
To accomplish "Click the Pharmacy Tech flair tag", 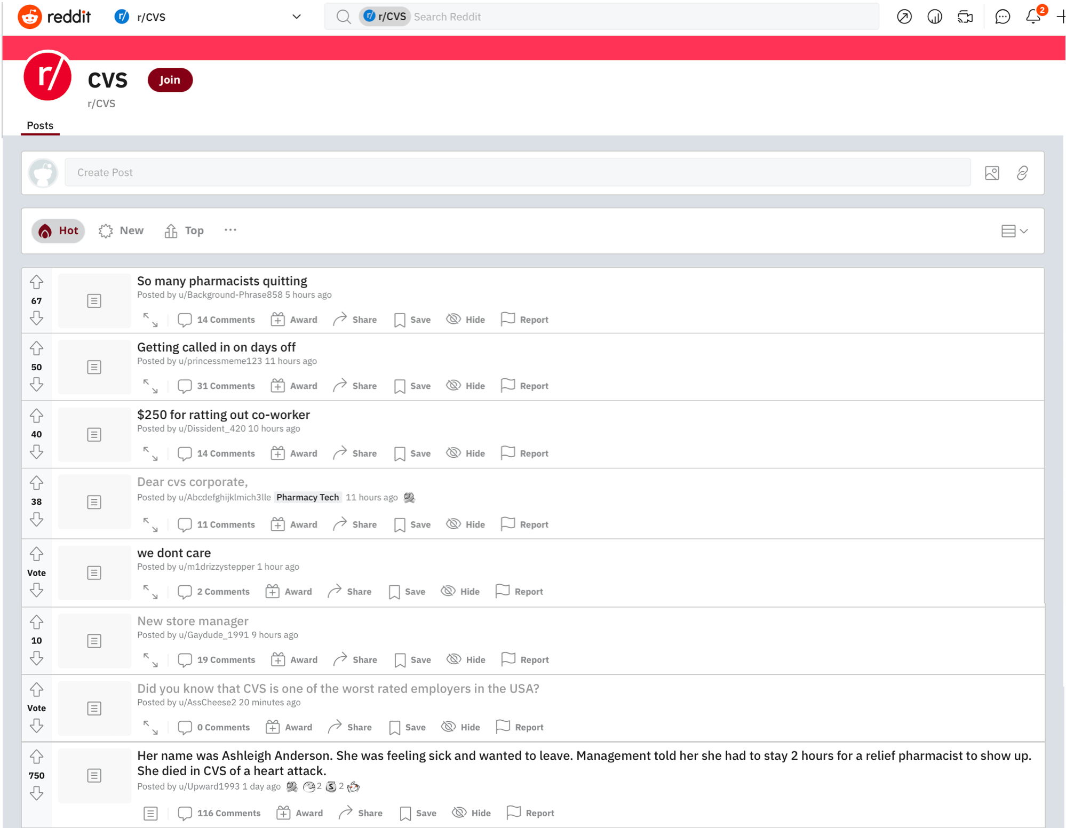I will pos(308,498).
